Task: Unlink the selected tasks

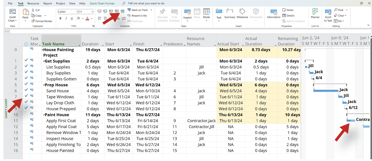Action: pyautogui.click(x=123, y=18)
